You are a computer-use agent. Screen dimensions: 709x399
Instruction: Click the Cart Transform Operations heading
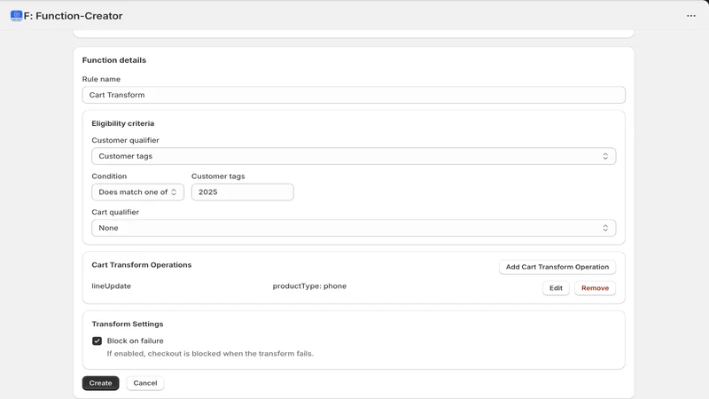pos(142,265)
